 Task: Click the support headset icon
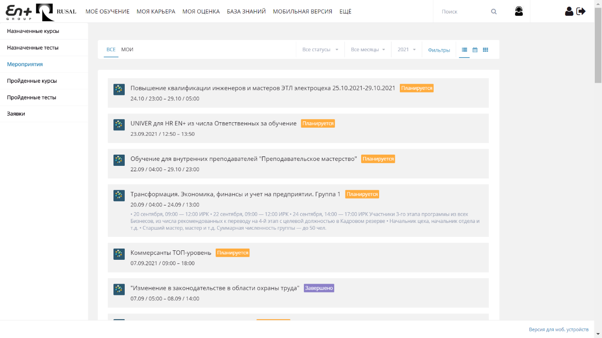point(519,11)
